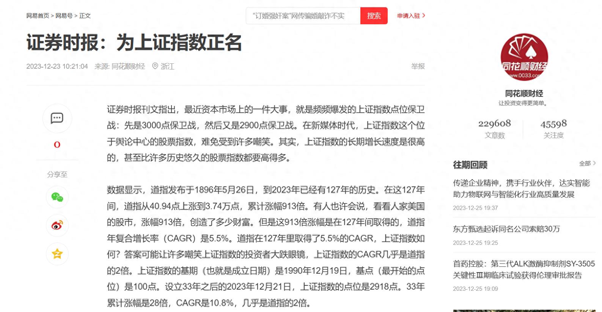
Task: Click timestamp 2023-12-25 19:09
Action: tap(475, 289)
